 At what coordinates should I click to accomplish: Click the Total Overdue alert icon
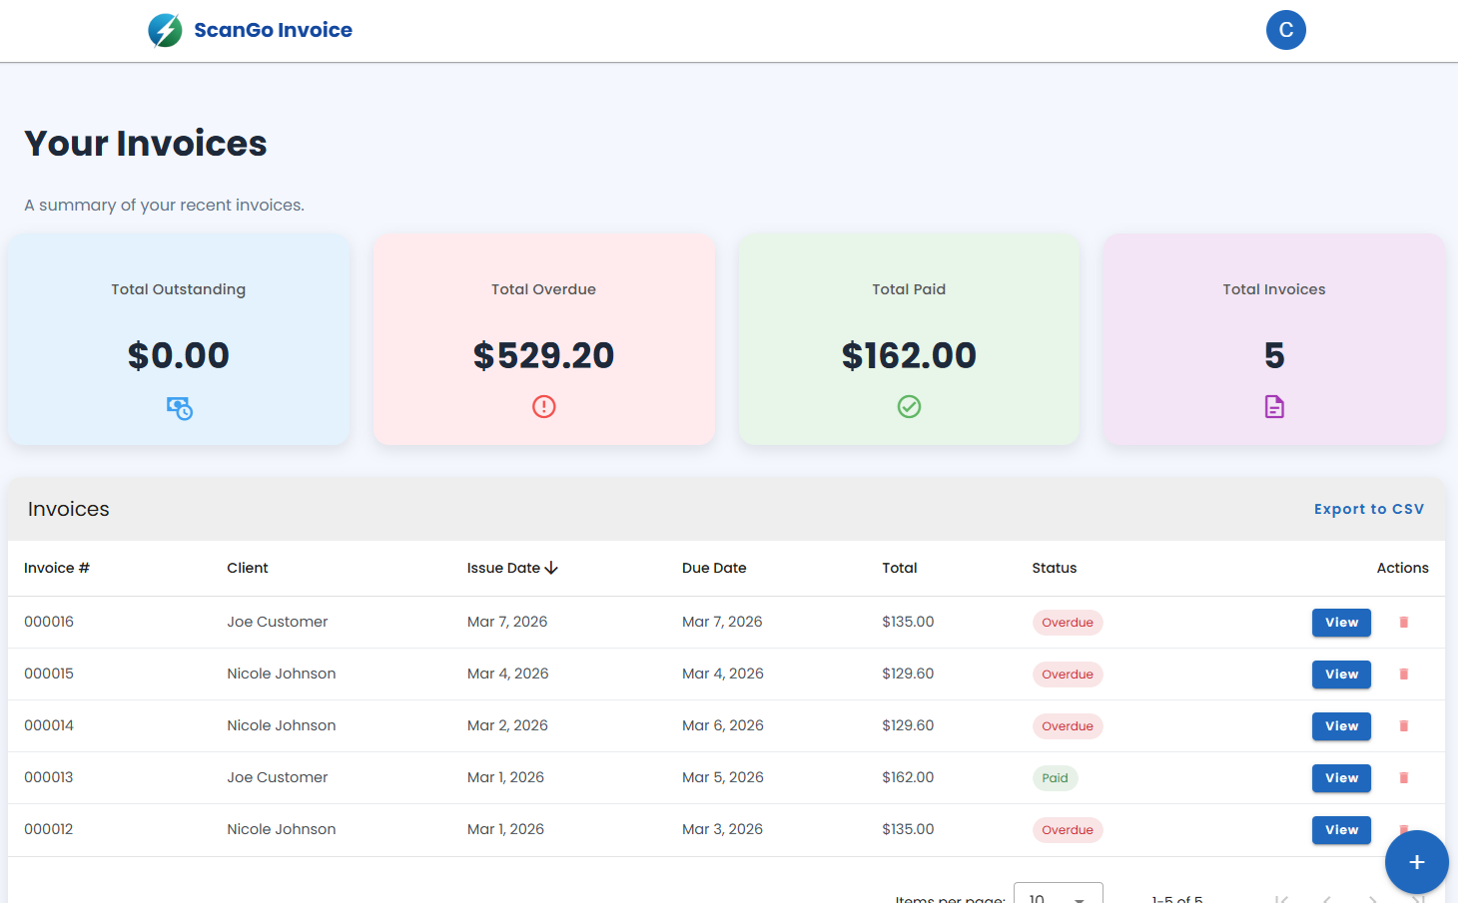pyautogui.click(x=544, y=406)
